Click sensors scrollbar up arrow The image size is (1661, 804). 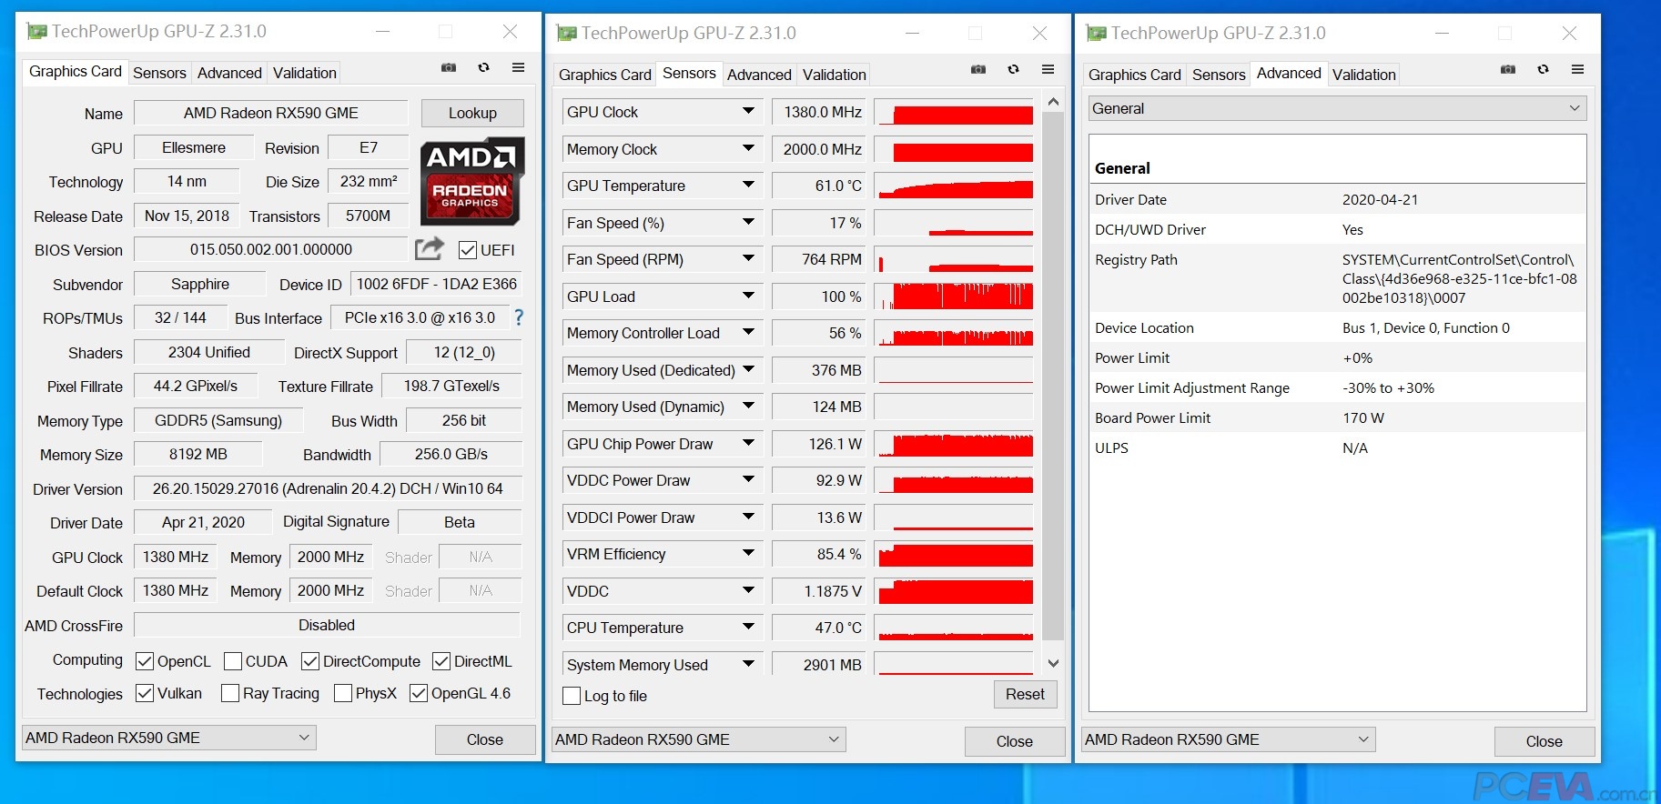[x=1053, y=102]
